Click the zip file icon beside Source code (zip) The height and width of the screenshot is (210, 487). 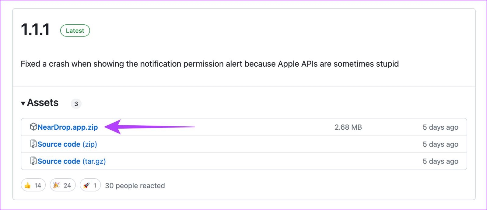[x=33, y=144]
